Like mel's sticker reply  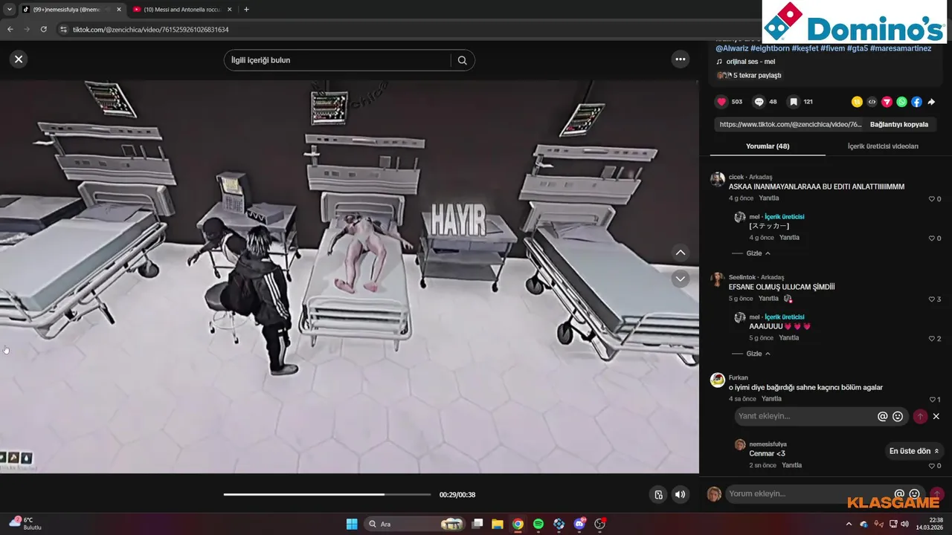[x=932, y=239]
